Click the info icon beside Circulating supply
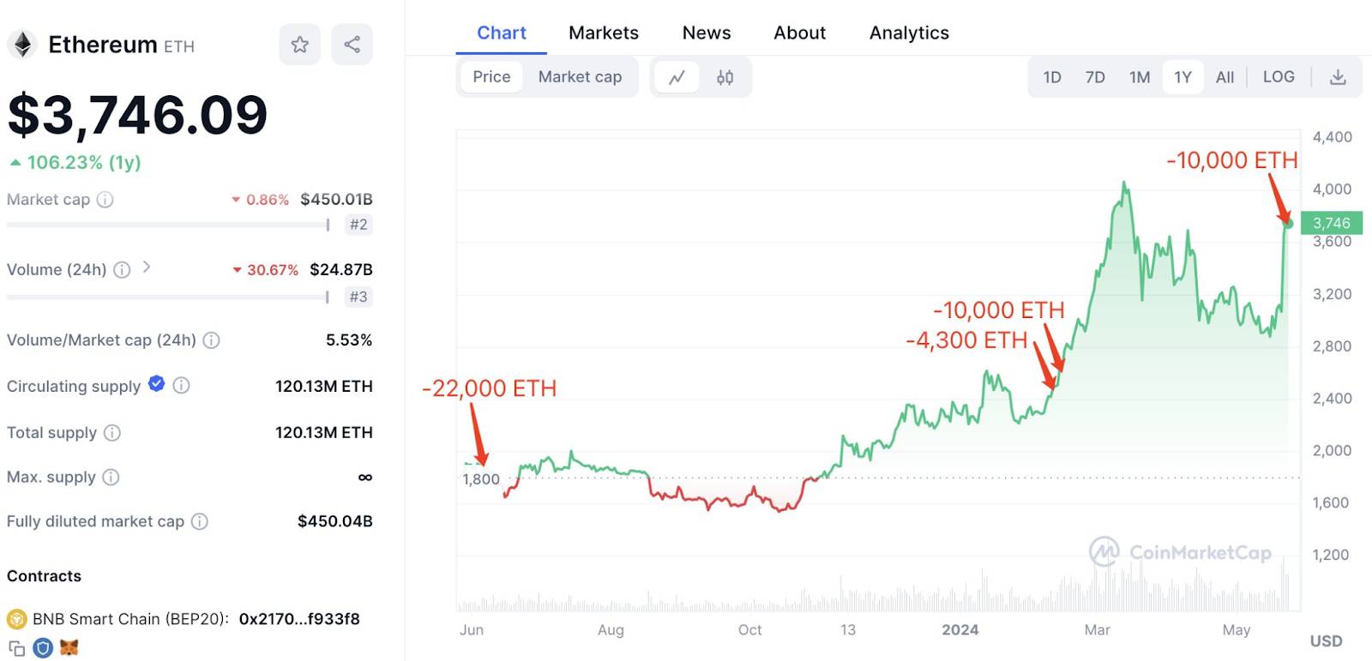Viewport: 1372px width, 661px height. click(x=181, y=386)
